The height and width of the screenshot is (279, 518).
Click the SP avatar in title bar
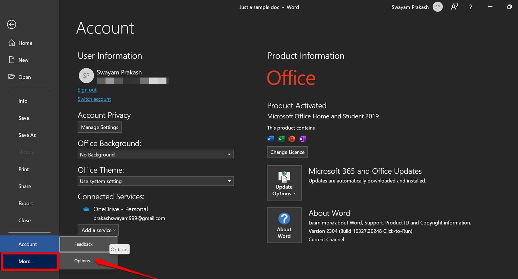pyautogui.click(x=438, y=7)
